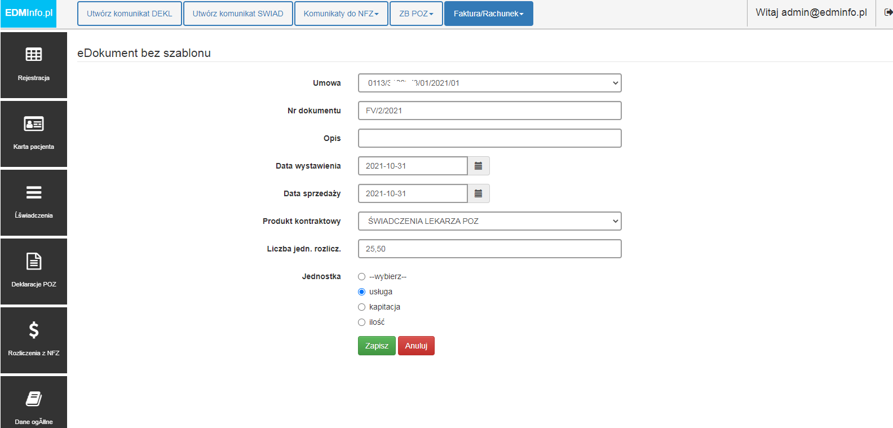Viewport: 893px width, 428px height.
Task: Open Deklaracje POZ document icon
Action: pos(34,261)
